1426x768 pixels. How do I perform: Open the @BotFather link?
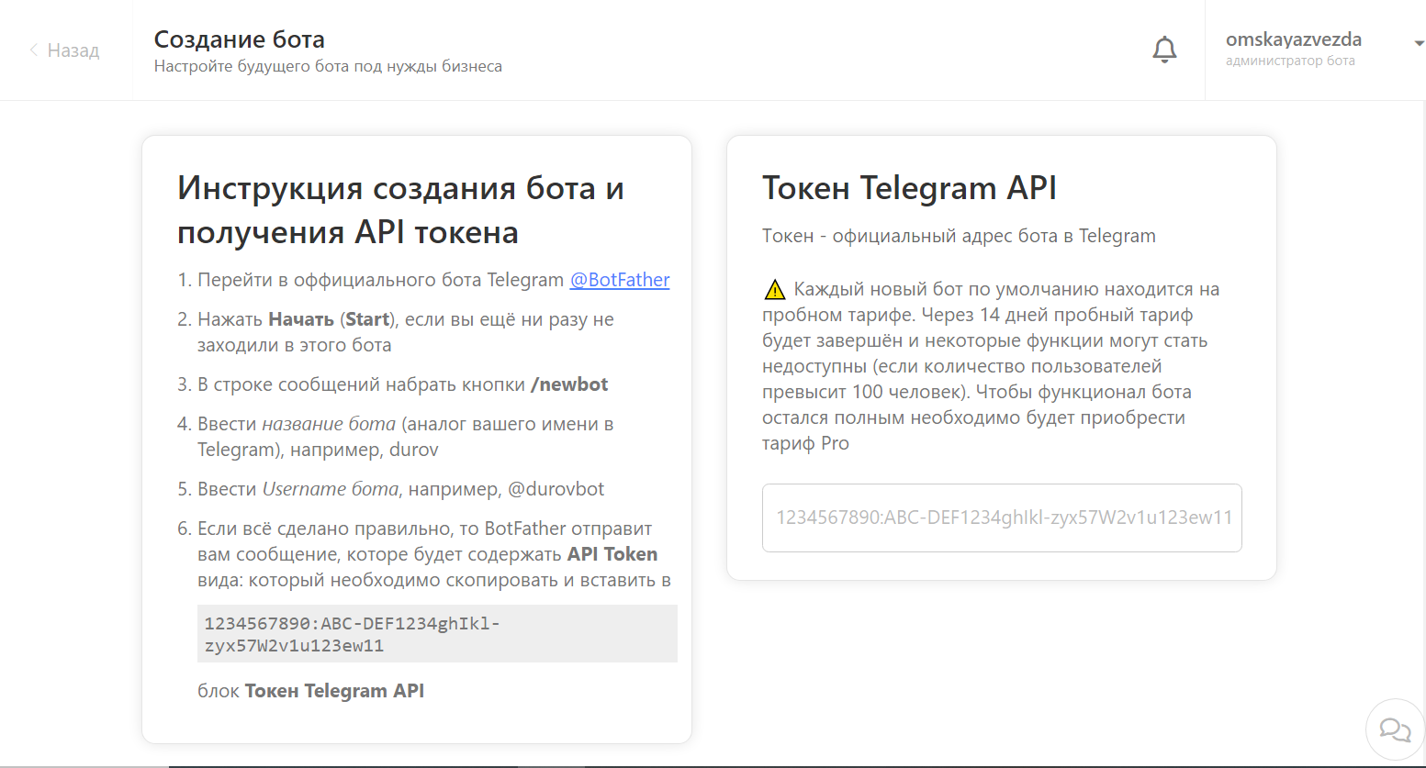click(x=620, y=280)
